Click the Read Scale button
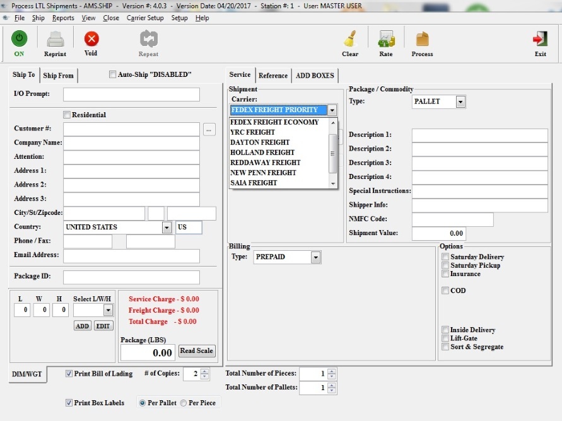 pos(196,351)
